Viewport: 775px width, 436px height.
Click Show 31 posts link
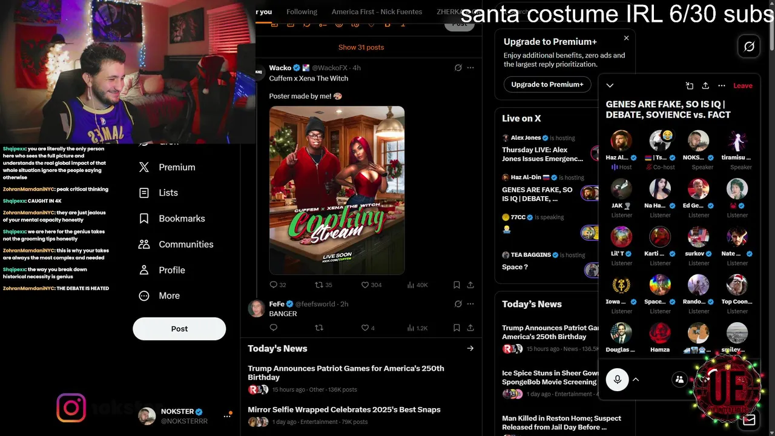pos(361,47)
